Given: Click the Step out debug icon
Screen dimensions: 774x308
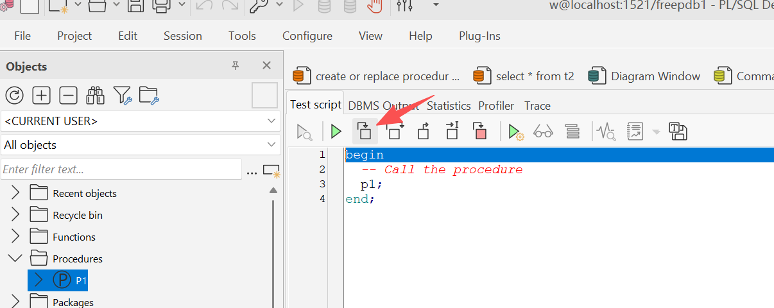Looking at the screenshot, I should [424, 131].
